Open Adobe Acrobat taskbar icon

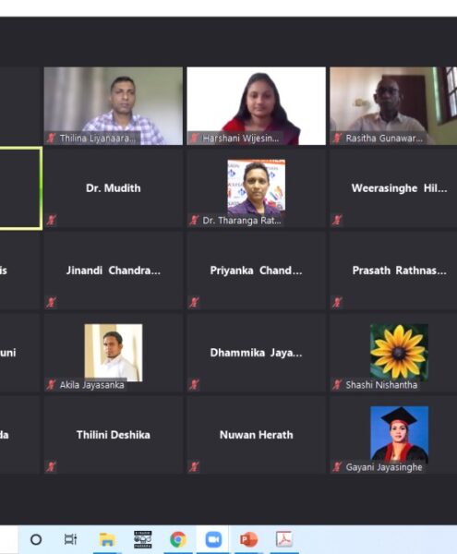coord(284,539)
